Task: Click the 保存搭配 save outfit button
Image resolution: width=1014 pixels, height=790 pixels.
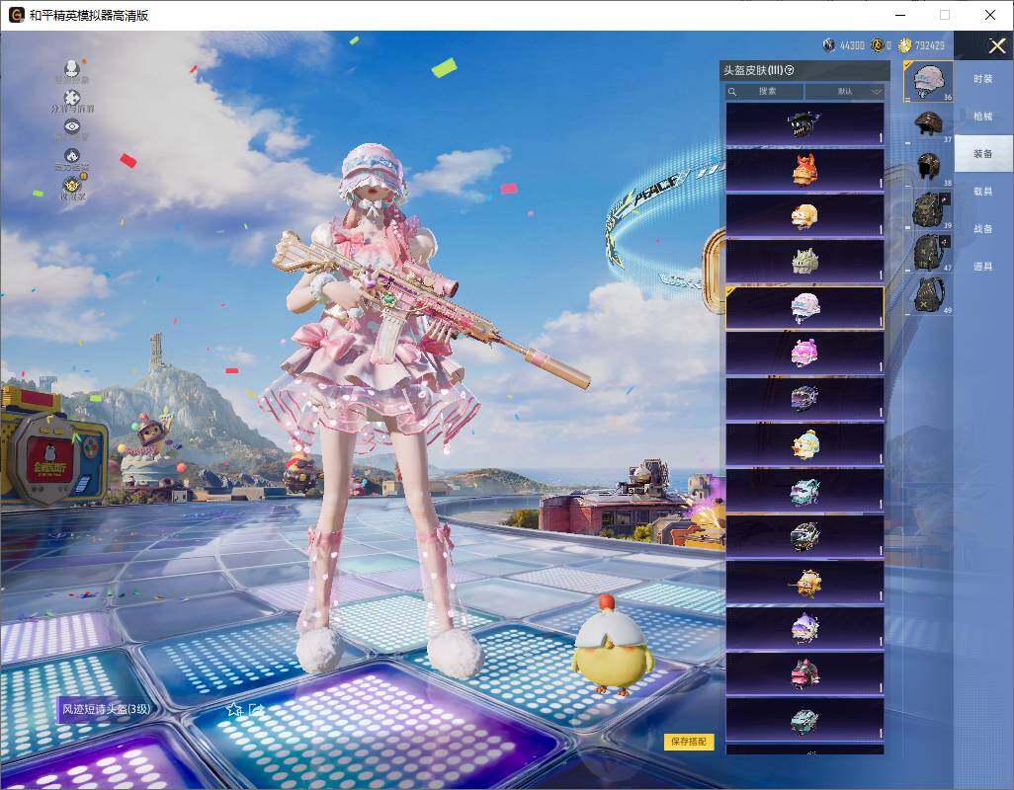Action: point(689,742)
